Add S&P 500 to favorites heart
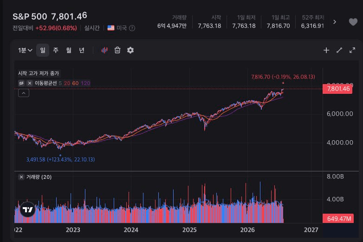This screenshot has height=242, width=363. pos(353,22)
